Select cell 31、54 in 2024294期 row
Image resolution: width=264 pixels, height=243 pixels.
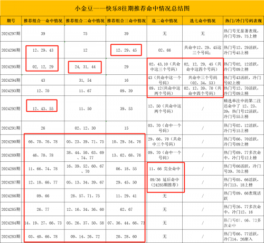click(85, 80)
